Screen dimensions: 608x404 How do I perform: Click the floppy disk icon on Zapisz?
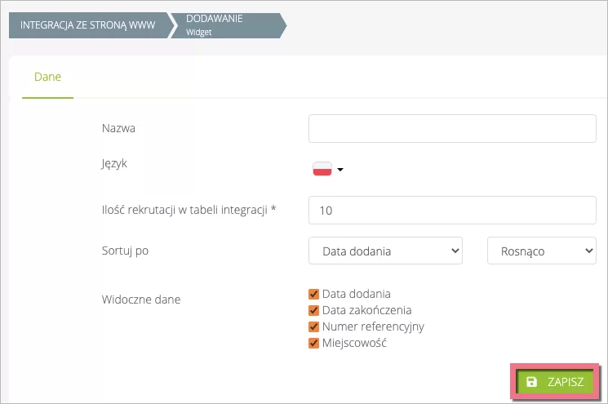click(531, 382)
